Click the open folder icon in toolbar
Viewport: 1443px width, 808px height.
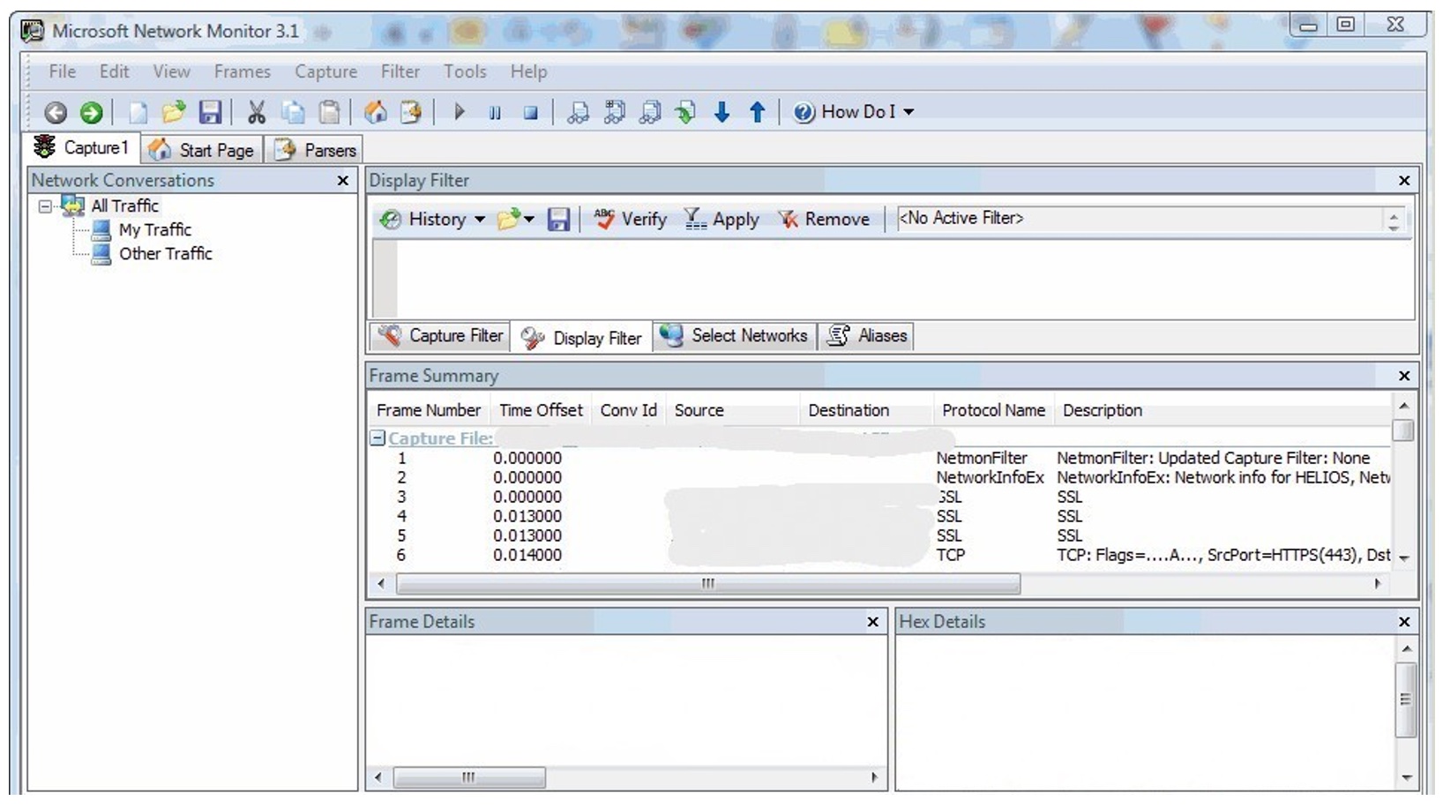pyautogui.click(x=174, y=112)
